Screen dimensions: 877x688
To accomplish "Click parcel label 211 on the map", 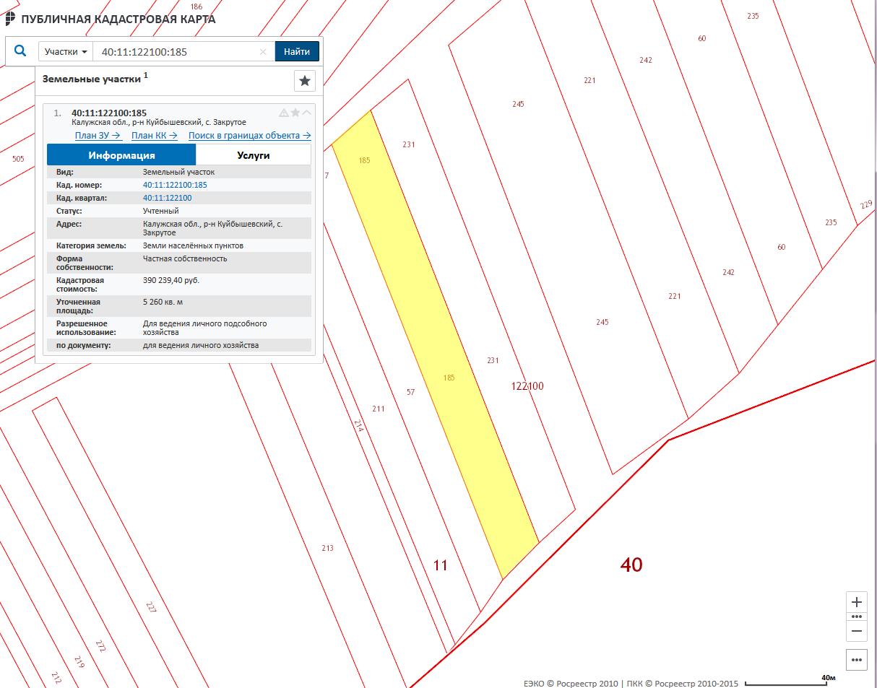I will (x=379, y=409).
